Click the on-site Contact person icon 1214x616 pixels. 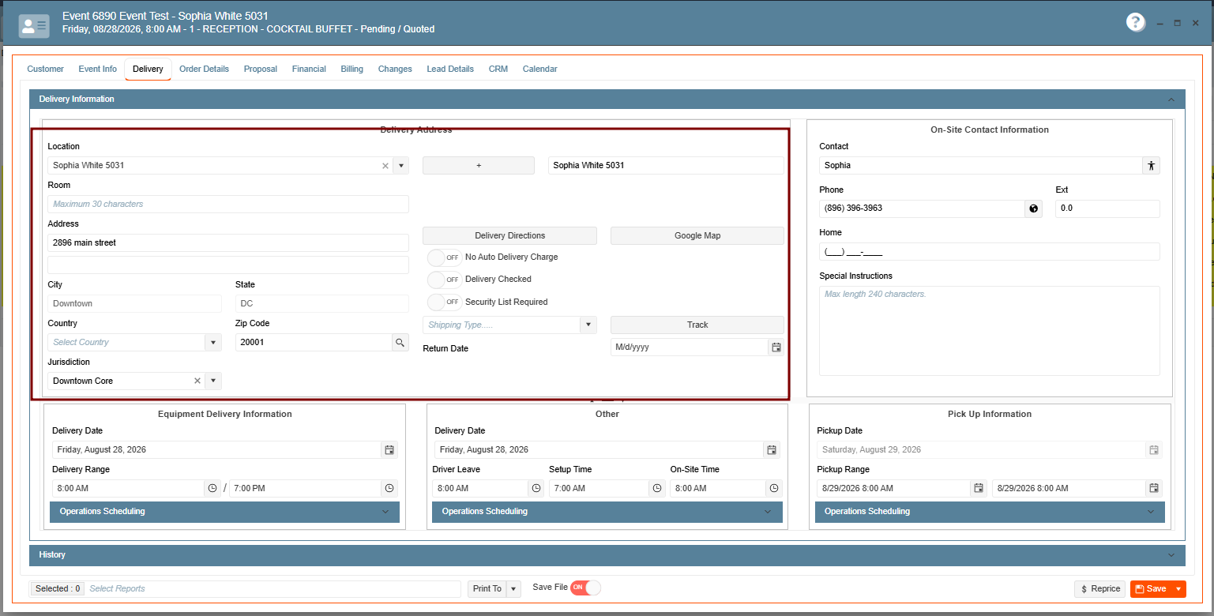pos(1152,166)
